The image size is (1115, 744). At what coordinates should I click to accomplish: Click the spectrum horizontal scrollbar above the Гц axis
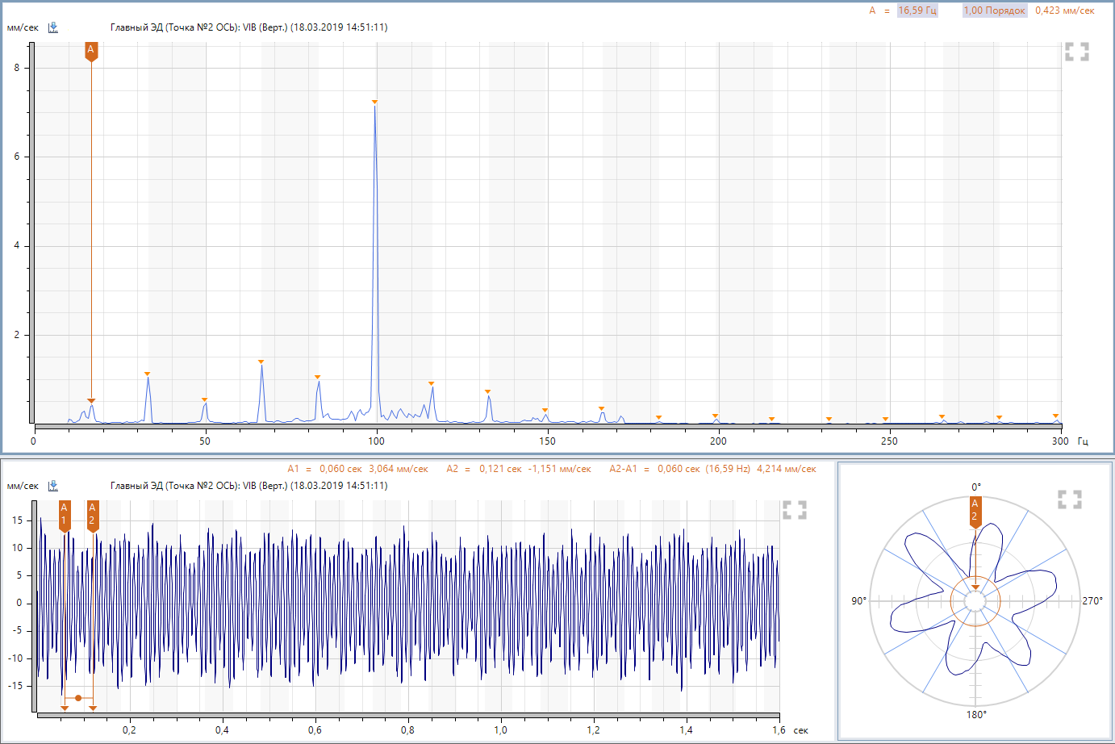point(548,425)
